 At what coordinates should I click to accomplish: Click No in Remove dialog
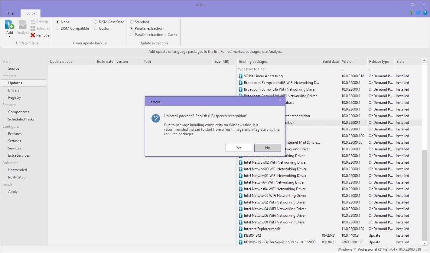267,148
